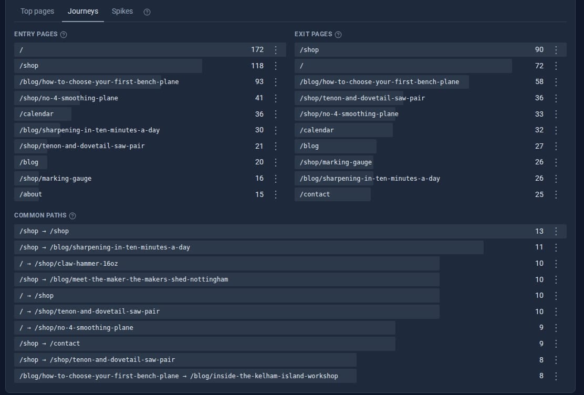Open options for entry /shop/marking-gauge (16)
The height and width of the screenshot is (395, 584).
pos(276,178)
